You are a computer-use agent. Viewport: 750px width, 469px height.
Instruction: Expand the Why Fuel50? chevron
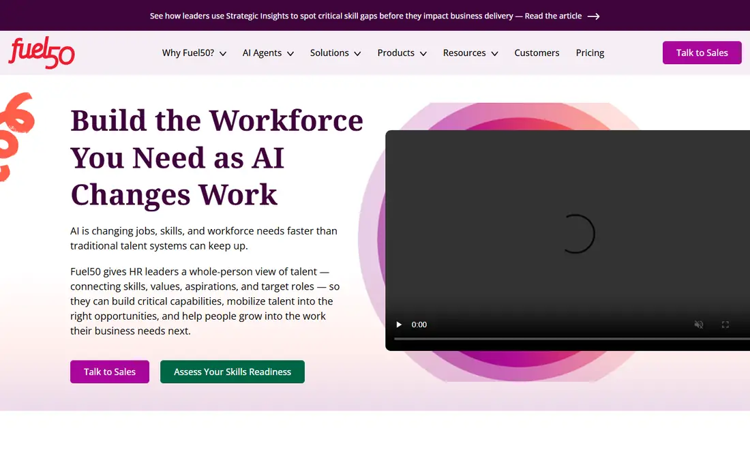pyautogui.click(x=223, y=54)
